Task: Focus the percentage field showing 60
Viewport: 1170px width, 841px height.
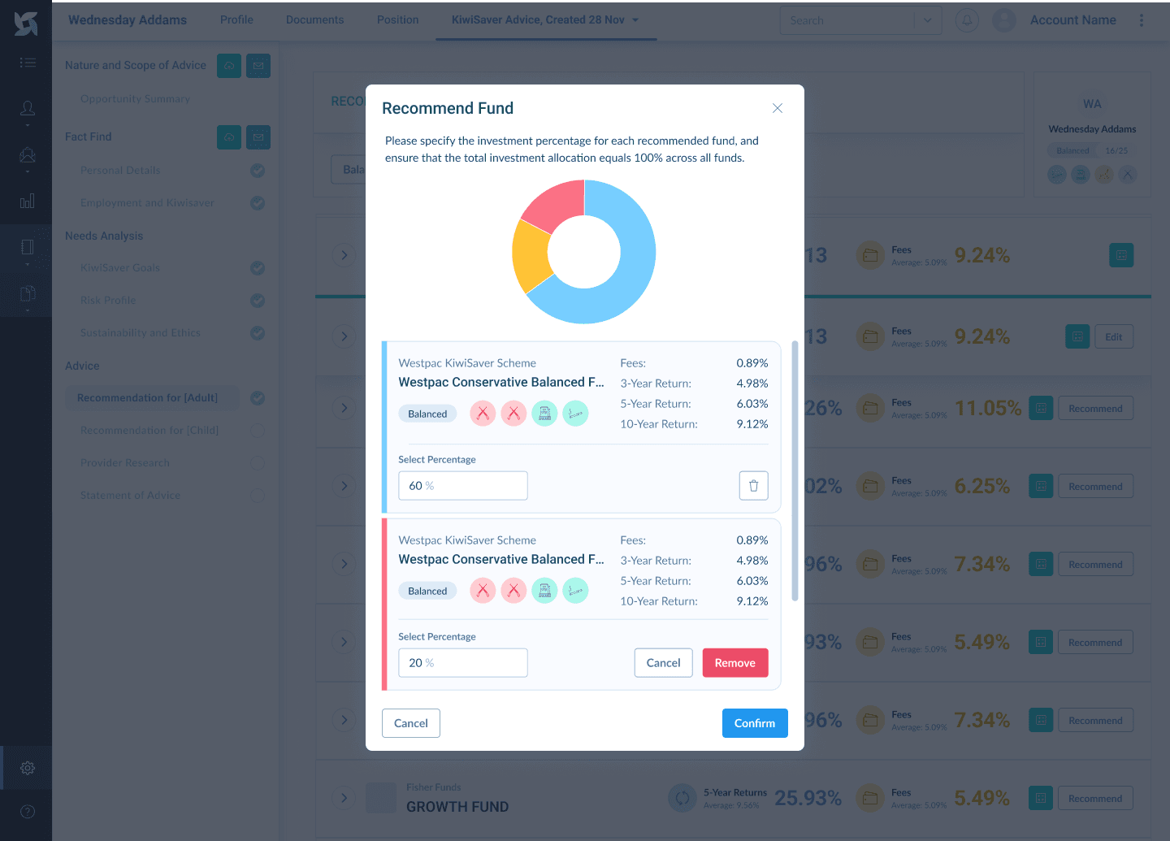Action: (463, 486)
